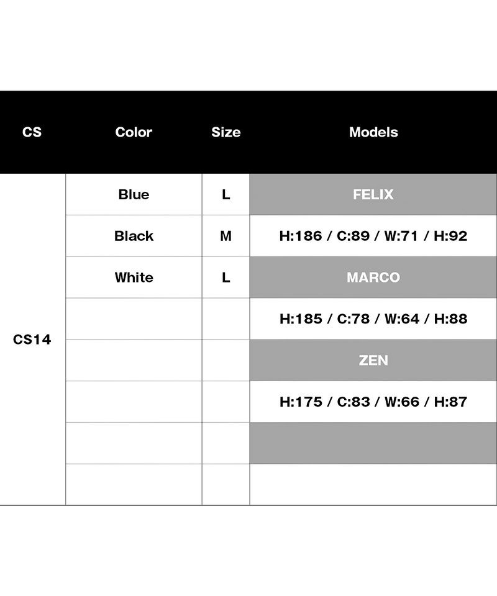Click the empty size cell beside ZEN
Viewport: 497px width, 596px height.
pos(226,360)
